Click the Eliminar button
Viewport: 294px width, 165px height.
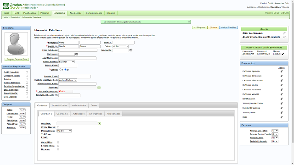pos(213,27)
